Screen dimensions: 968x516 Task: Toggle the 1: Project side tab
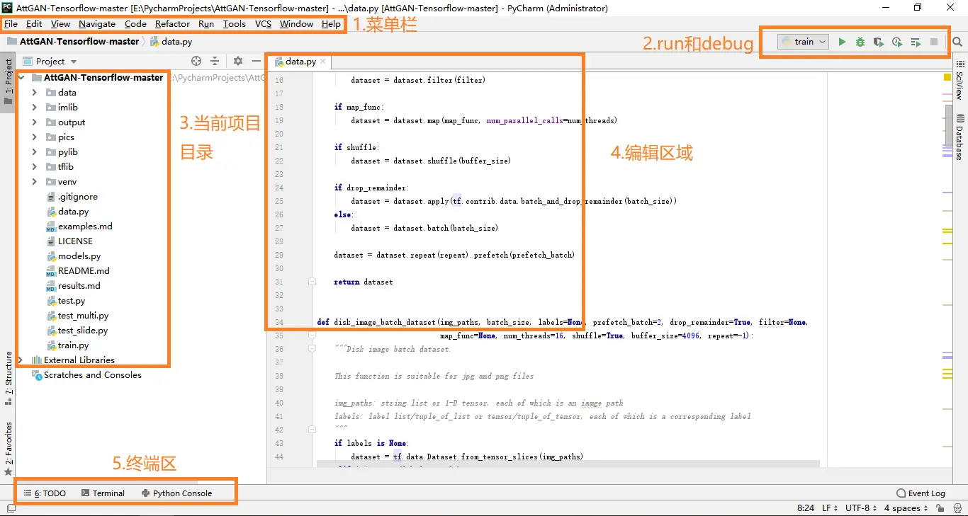[x=9, y=81]
